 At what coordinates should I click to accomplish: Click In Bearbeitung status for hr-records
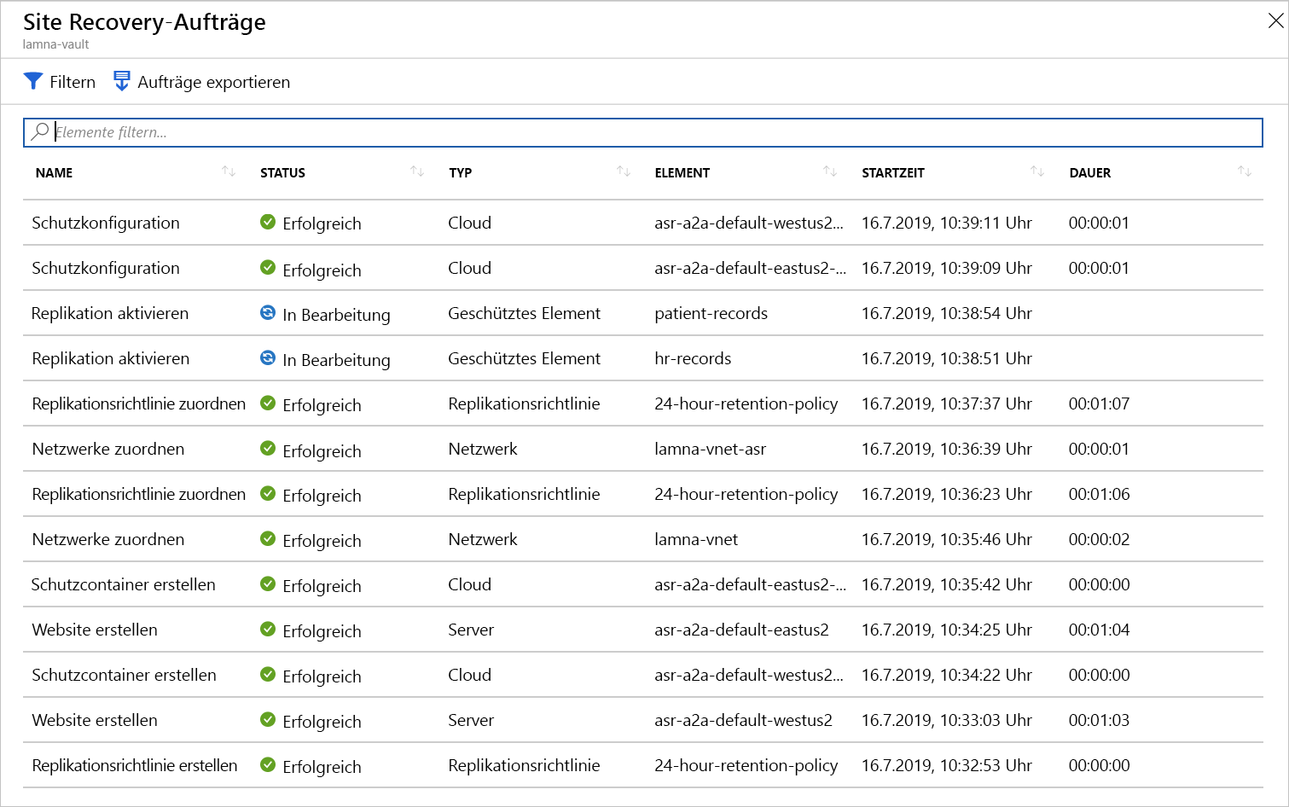336,360
